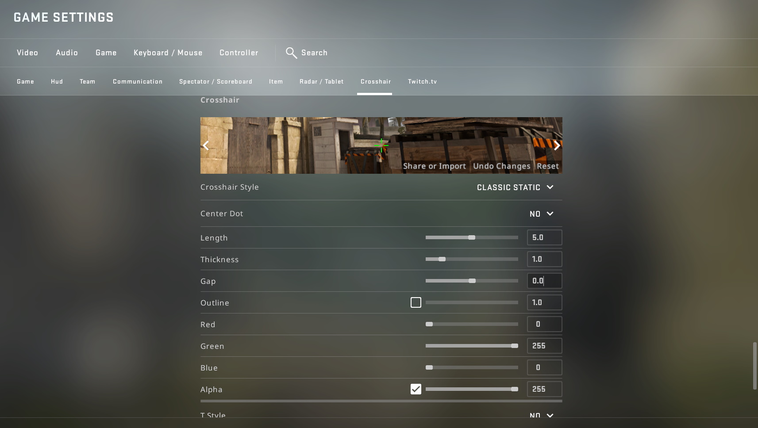Open the Crosshair Style dropdown
The image size is (758, 428).
click(515, 187)
